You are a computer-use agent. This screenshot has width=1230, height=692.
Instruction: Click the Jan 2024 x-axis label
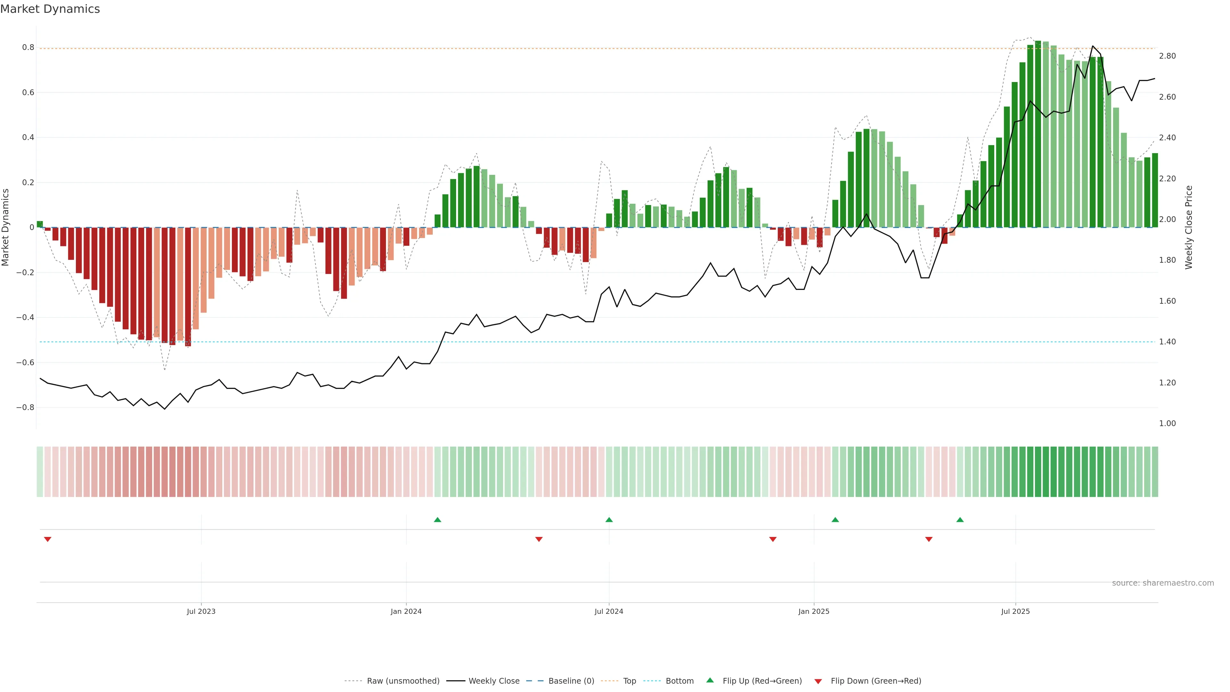(406, 611)
